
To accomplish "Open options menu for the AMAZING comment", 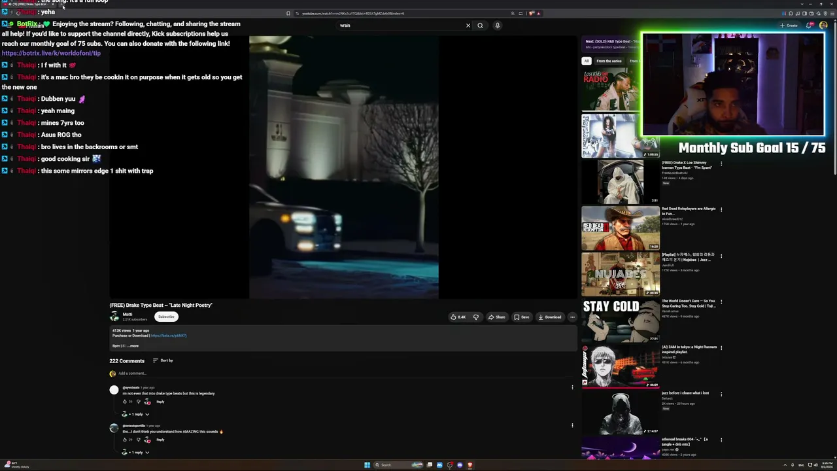I will click(x=572, y=425).
